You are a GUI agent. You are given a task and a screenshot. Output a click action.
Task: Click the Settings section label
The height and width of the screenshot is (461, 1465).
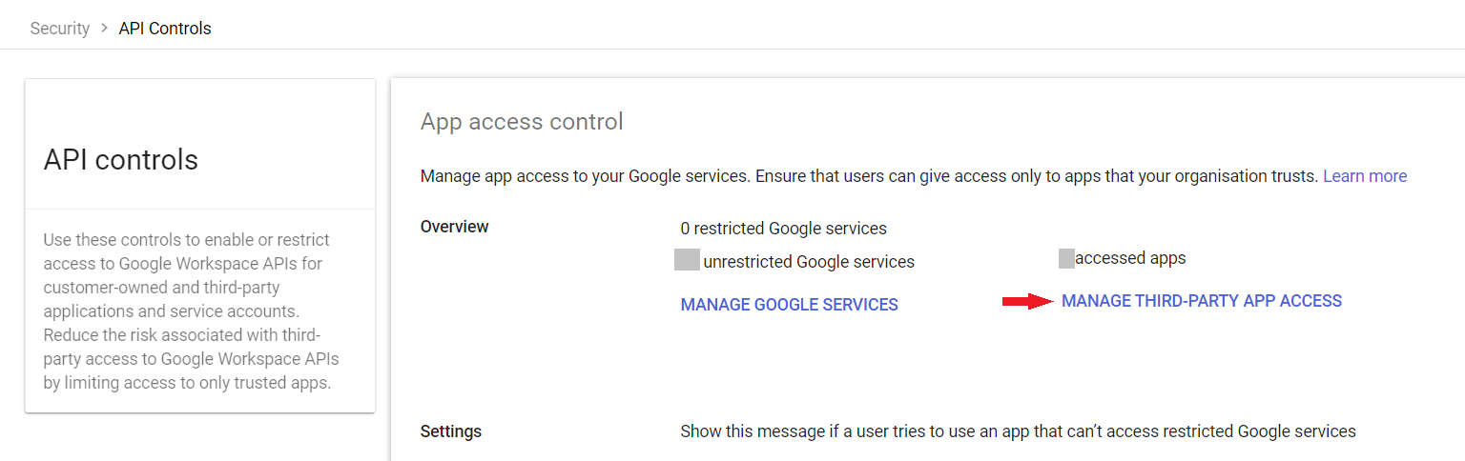[x=450, y=431]
